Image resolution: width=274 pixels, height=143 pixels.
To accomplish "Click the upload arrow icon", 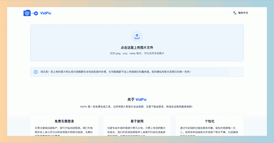I will (x=137, y=36).
